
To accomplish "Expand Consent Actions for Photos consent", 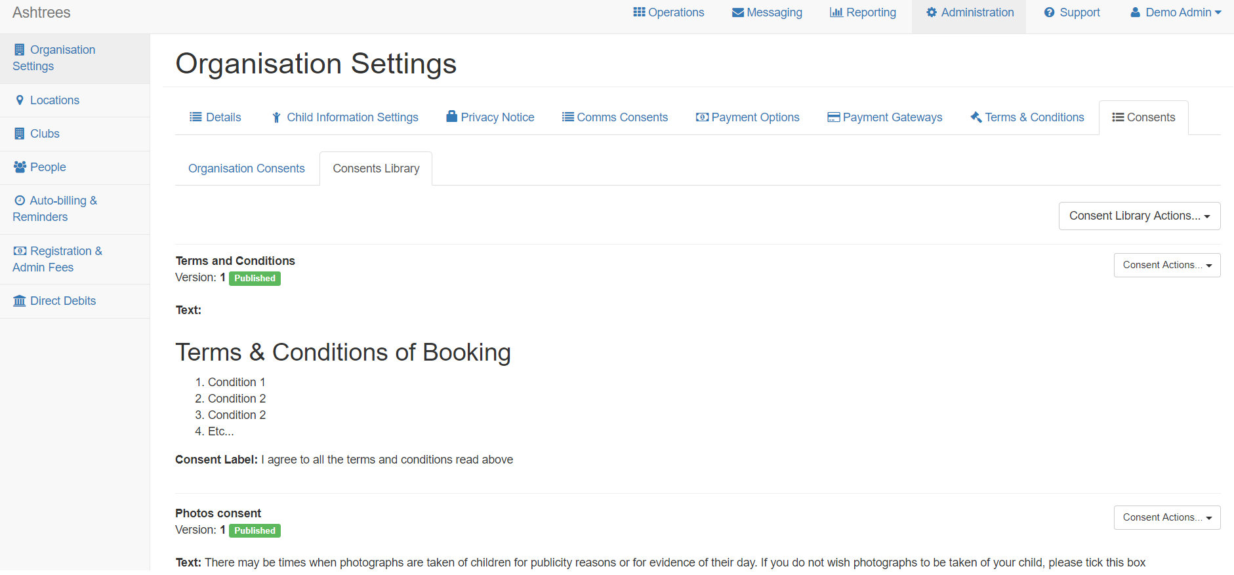I will (1166, 517).
